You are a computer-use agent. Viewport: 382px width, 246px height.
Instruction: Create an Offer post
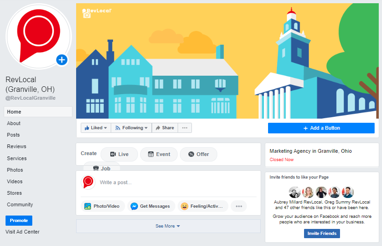198,154
